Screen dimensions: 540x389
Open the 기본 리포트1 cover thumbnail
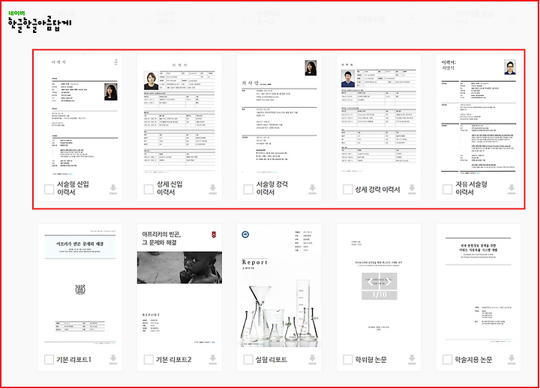coord(80,286)
